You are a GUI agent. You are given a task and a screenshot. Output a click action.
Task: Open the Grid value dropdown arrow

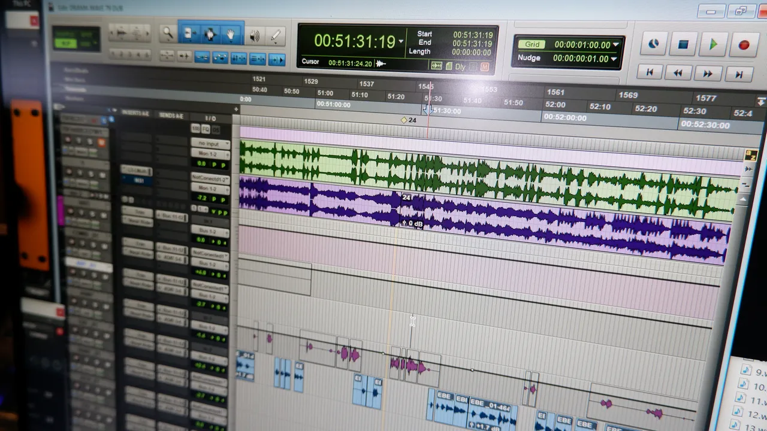(615, 45)
